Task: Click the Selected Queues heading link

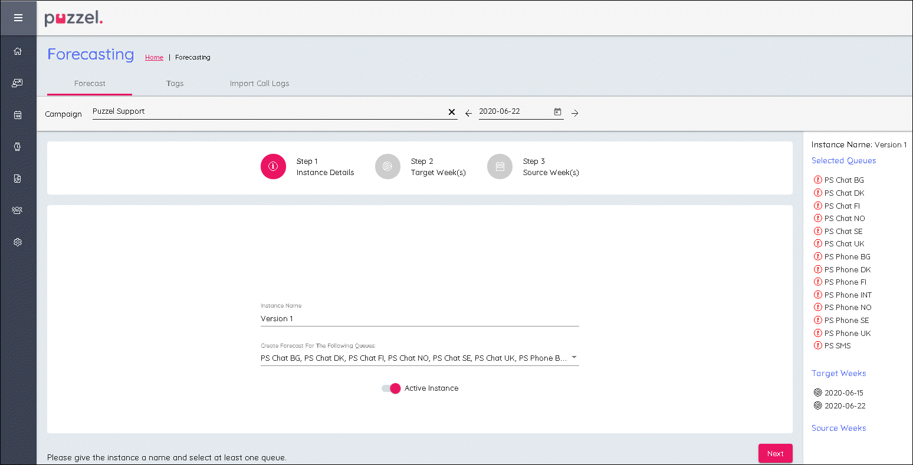Action: 843,161
